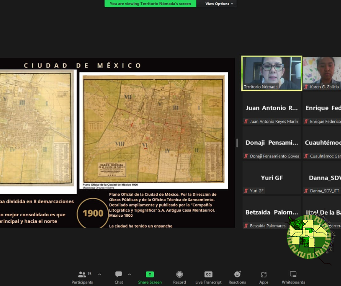Open the Zoom Apps panel

click(264, 277)
